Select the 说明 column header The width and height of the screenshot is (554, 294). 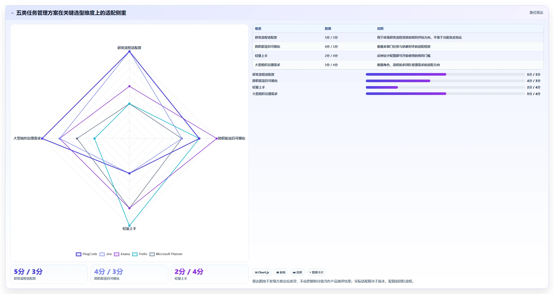(380, 29)
